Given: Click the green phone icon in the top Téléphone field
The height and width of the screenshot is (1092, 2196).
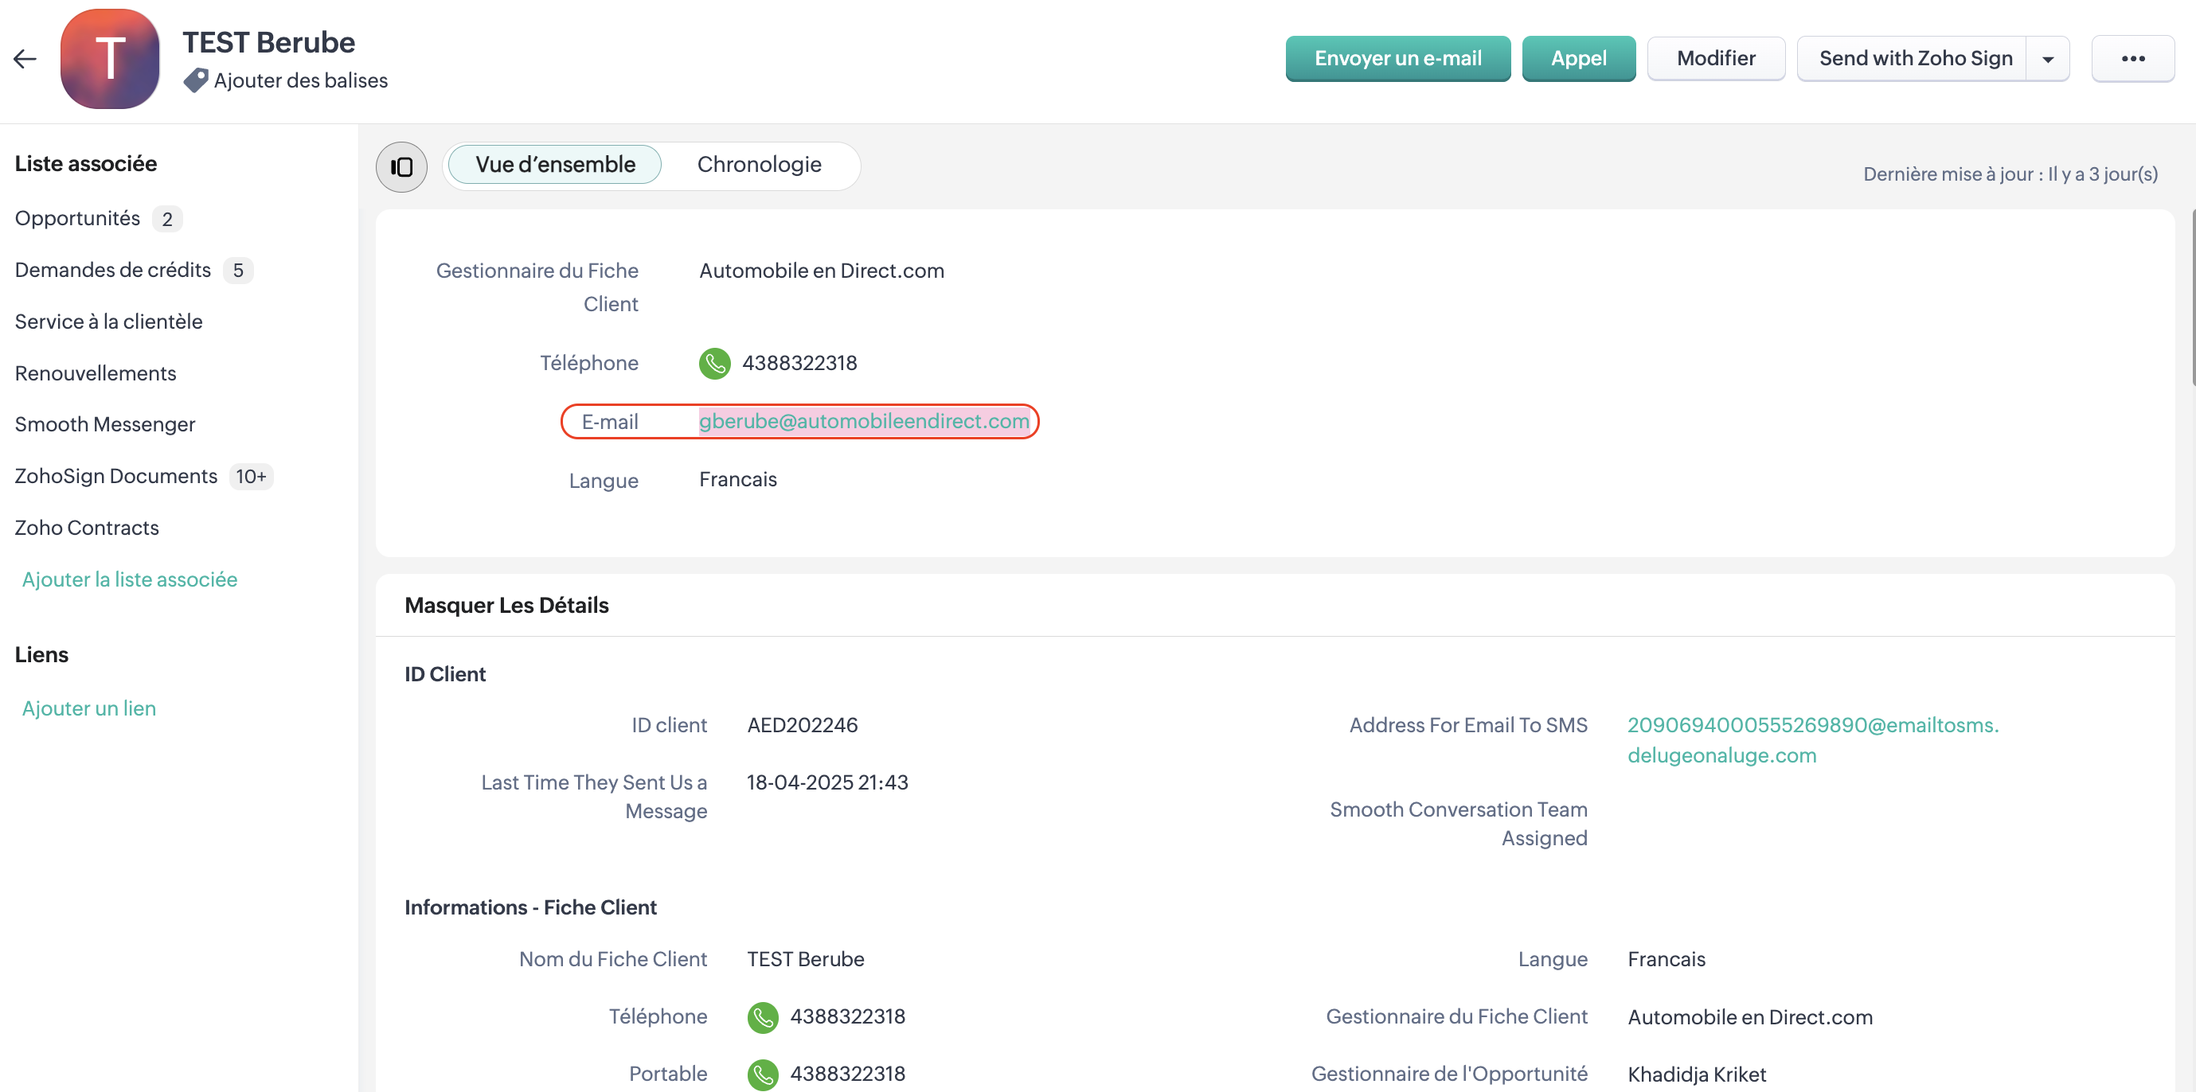Looking at the screenshot, I should [714, 363].
